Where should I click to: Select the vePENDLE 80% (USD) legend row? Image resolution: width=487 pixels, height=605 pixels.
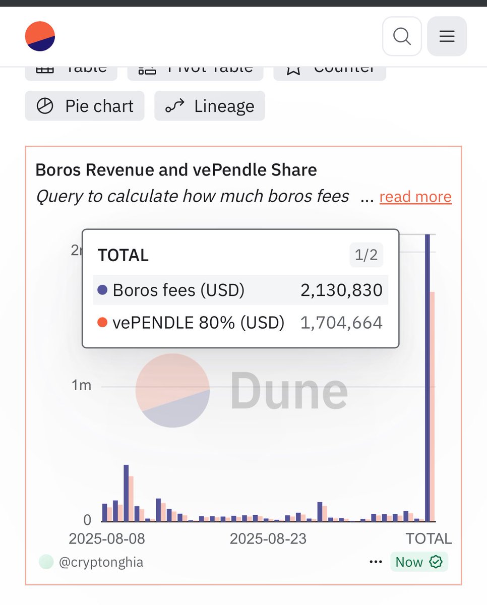tap(240, 322)
